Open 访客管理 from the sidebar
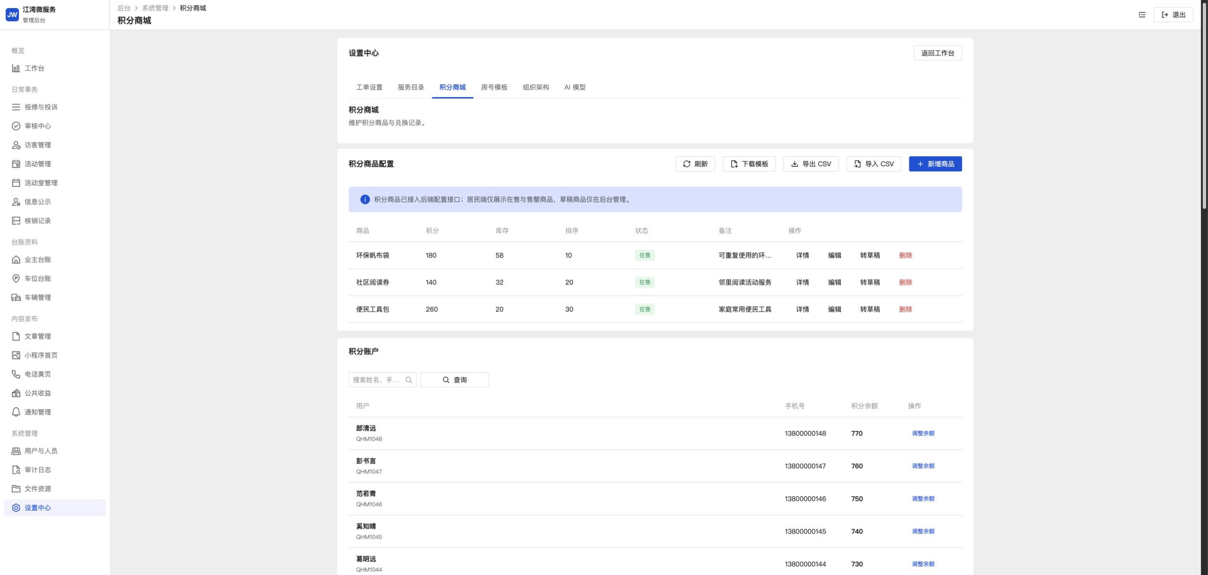 pyautogui.click(x=55, y=145)
